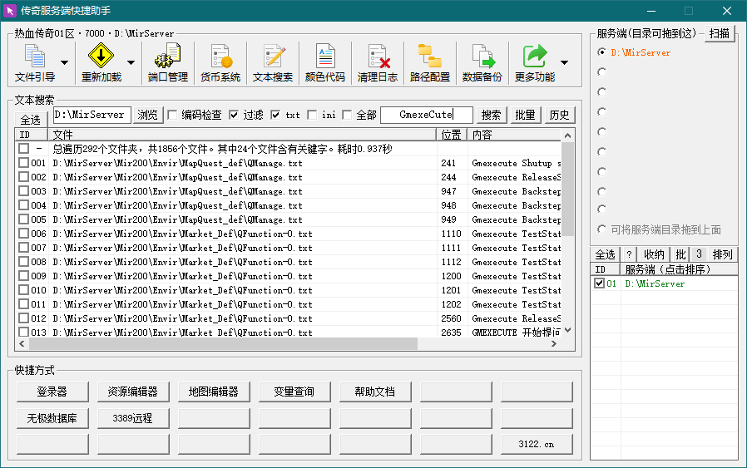Enable the 编码检查 encoding check checkbox
The image size is (747, 468).
pyautogui.click(x=173, y=115)
